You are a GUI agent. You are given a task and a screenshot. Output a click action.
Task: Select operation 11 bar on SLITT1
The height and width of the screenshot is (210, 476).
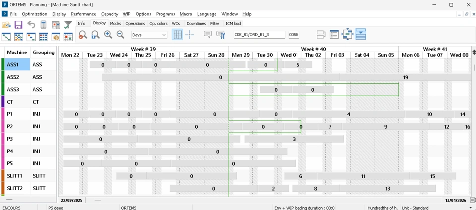[363, 176]
